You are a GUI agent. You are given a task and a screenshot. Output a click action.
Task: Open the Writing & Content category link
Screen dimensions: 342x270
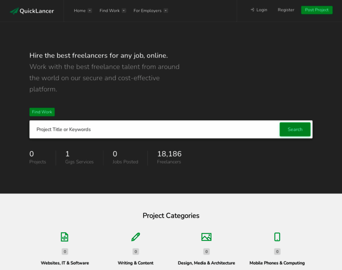(135, 263)
